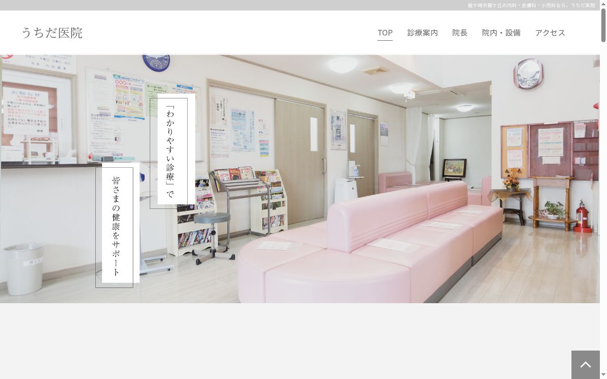Go to the 院長 page
607x379 pixels.
[x=460, y=33]
